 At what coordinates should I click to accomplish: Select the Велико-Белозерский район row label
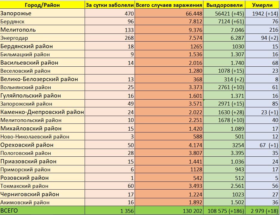(x=39, y=79)
